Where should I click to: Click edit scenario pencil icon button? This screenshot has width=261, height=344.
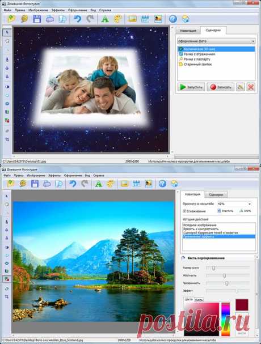(240, 87)
